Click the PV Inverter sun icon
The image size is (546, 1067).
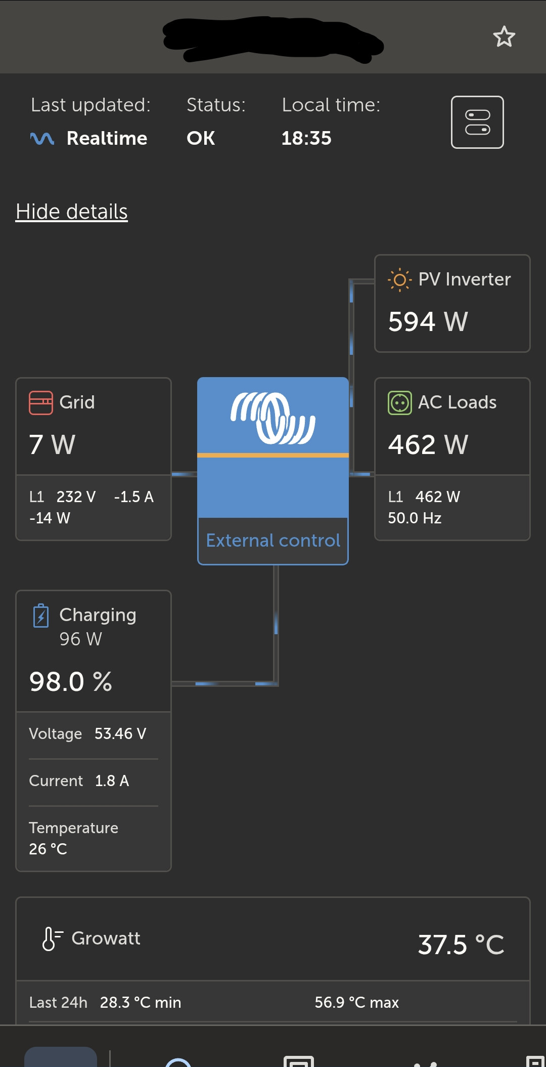(x=399, y=279)
